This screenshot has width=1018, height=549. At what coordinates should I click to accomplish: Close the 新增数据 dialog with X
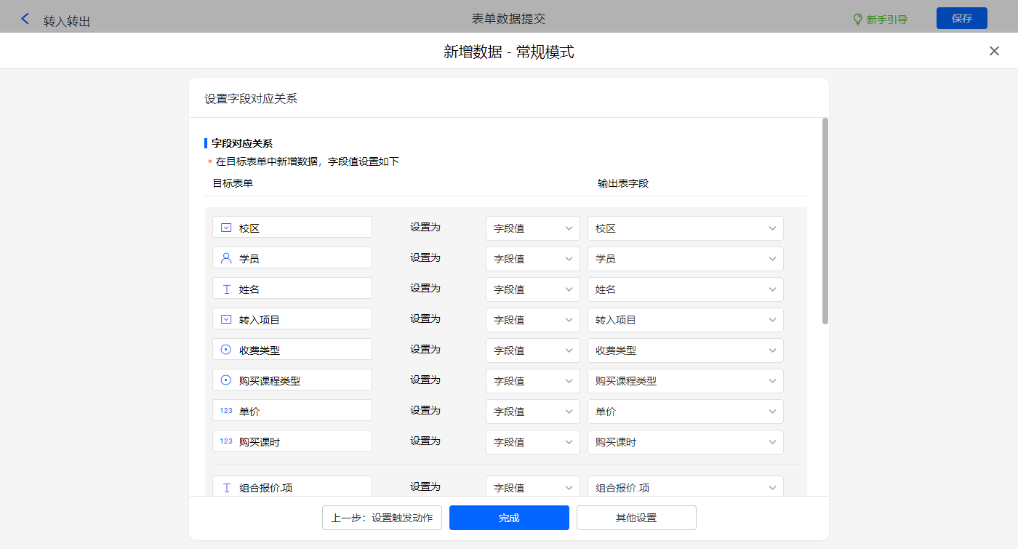pos(994,51)
